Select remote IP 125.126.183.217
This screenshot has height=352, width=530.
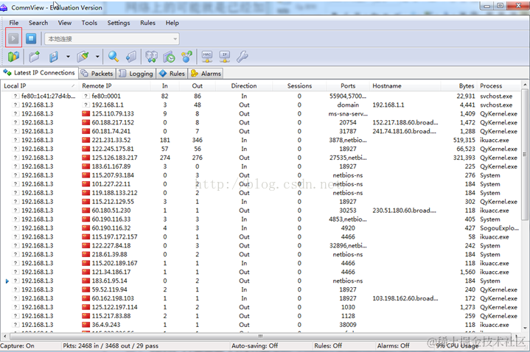coord(114,158)
